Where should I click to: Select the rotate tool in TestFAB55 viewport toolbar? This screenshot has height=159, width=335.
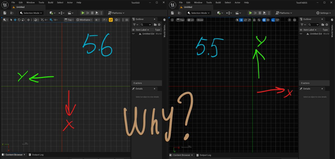[x=245, y=20]
